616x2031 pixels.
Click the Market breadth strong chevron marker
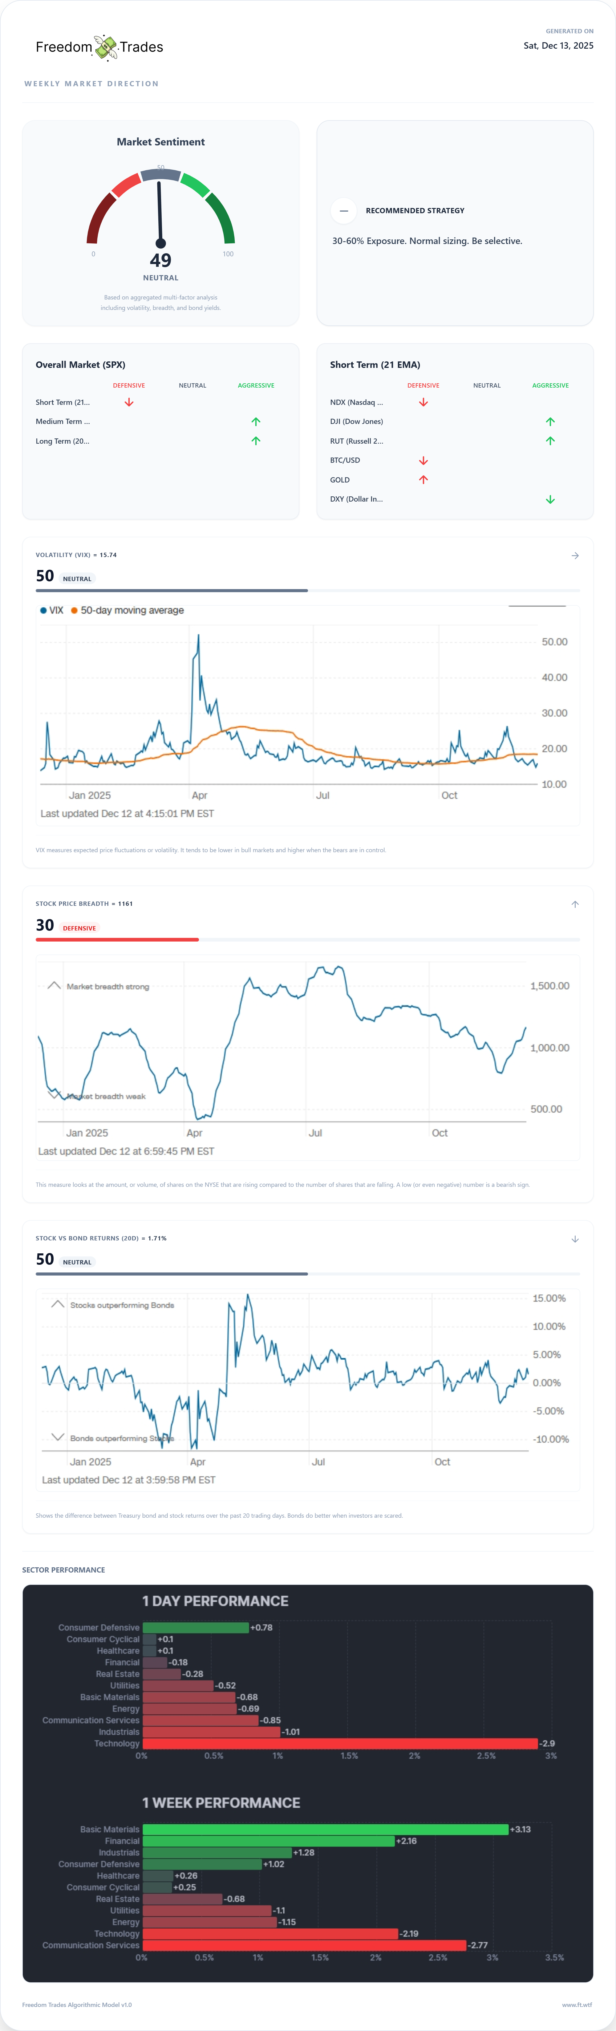point(54,986)
